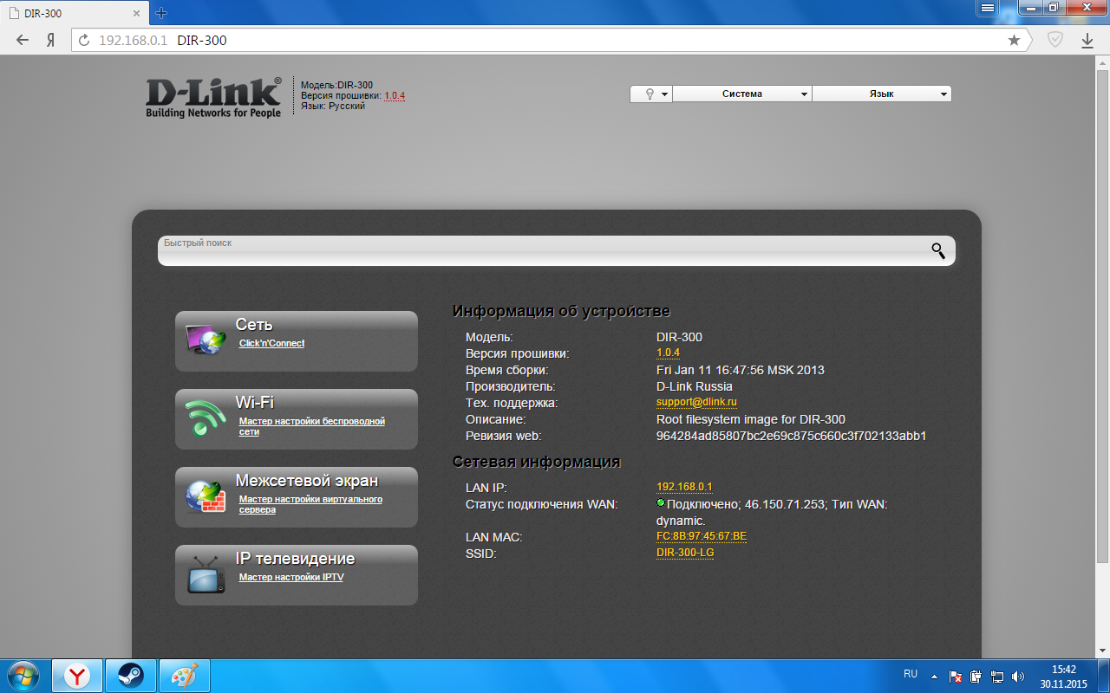Click Root filesystem image for DIR-300 text
1110x693 pixels.
pos(751,419)
